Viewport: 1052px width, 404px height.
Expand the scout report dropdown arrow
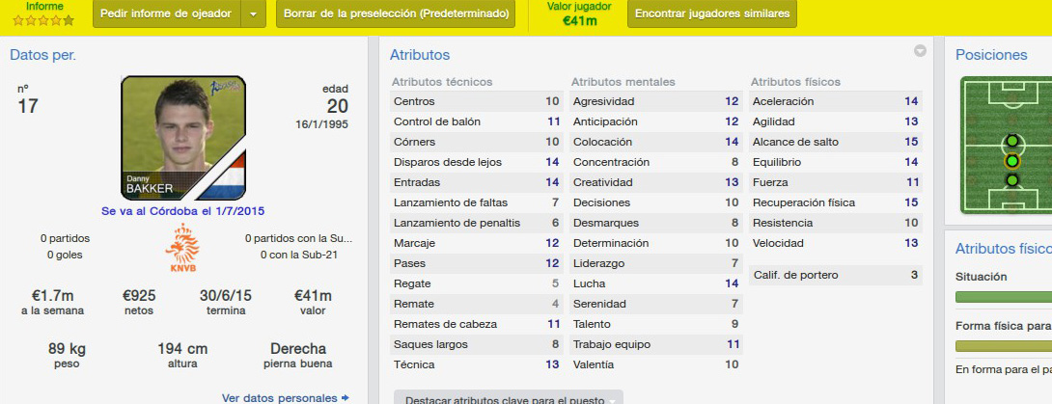(253, 13)
